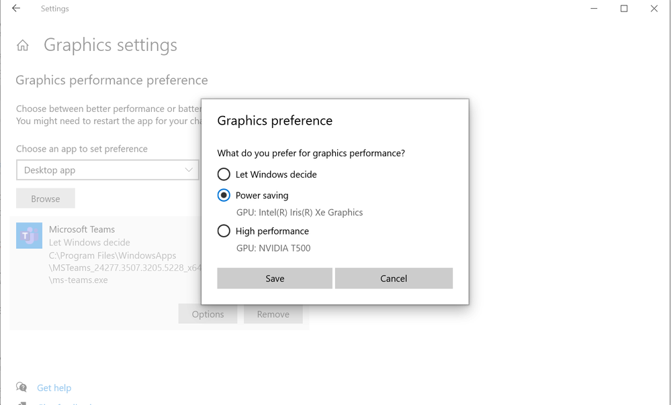Cancel the Graphics preference dialog

(x=394, y=278)
